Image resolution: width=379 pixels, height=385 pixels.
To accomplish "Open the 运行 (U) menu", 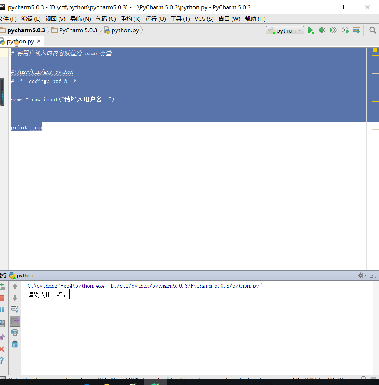I will pos(156,19).
